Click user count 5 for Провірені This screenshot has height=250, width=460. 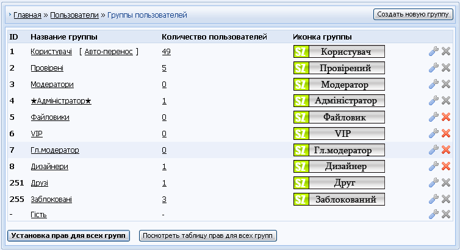point(164,68)
